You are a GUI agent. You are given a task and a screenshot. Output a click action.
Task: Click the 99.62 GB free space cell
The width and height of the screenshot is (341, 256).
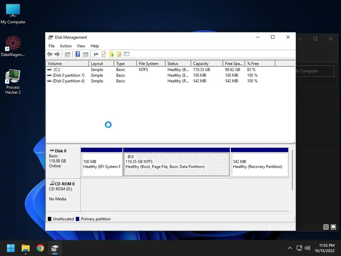[232, 70]
